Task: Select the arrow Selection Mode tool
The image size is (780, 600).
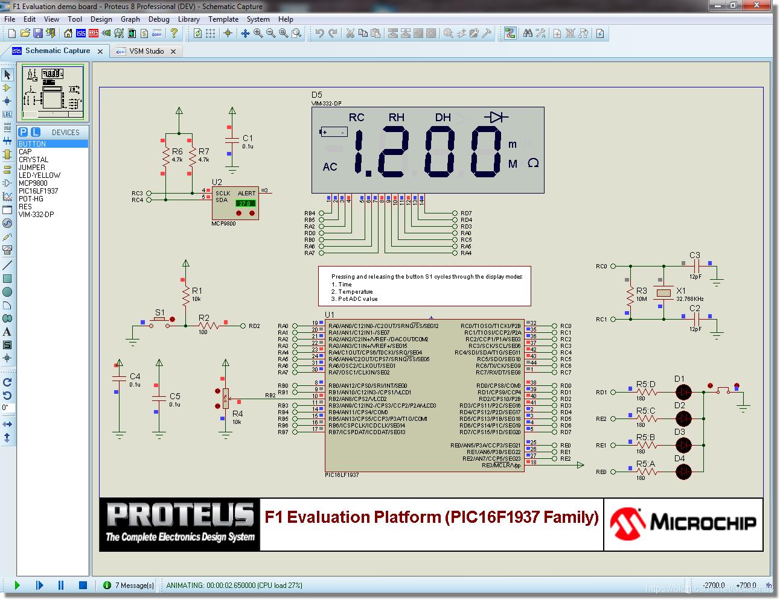Action: (7, 74)
